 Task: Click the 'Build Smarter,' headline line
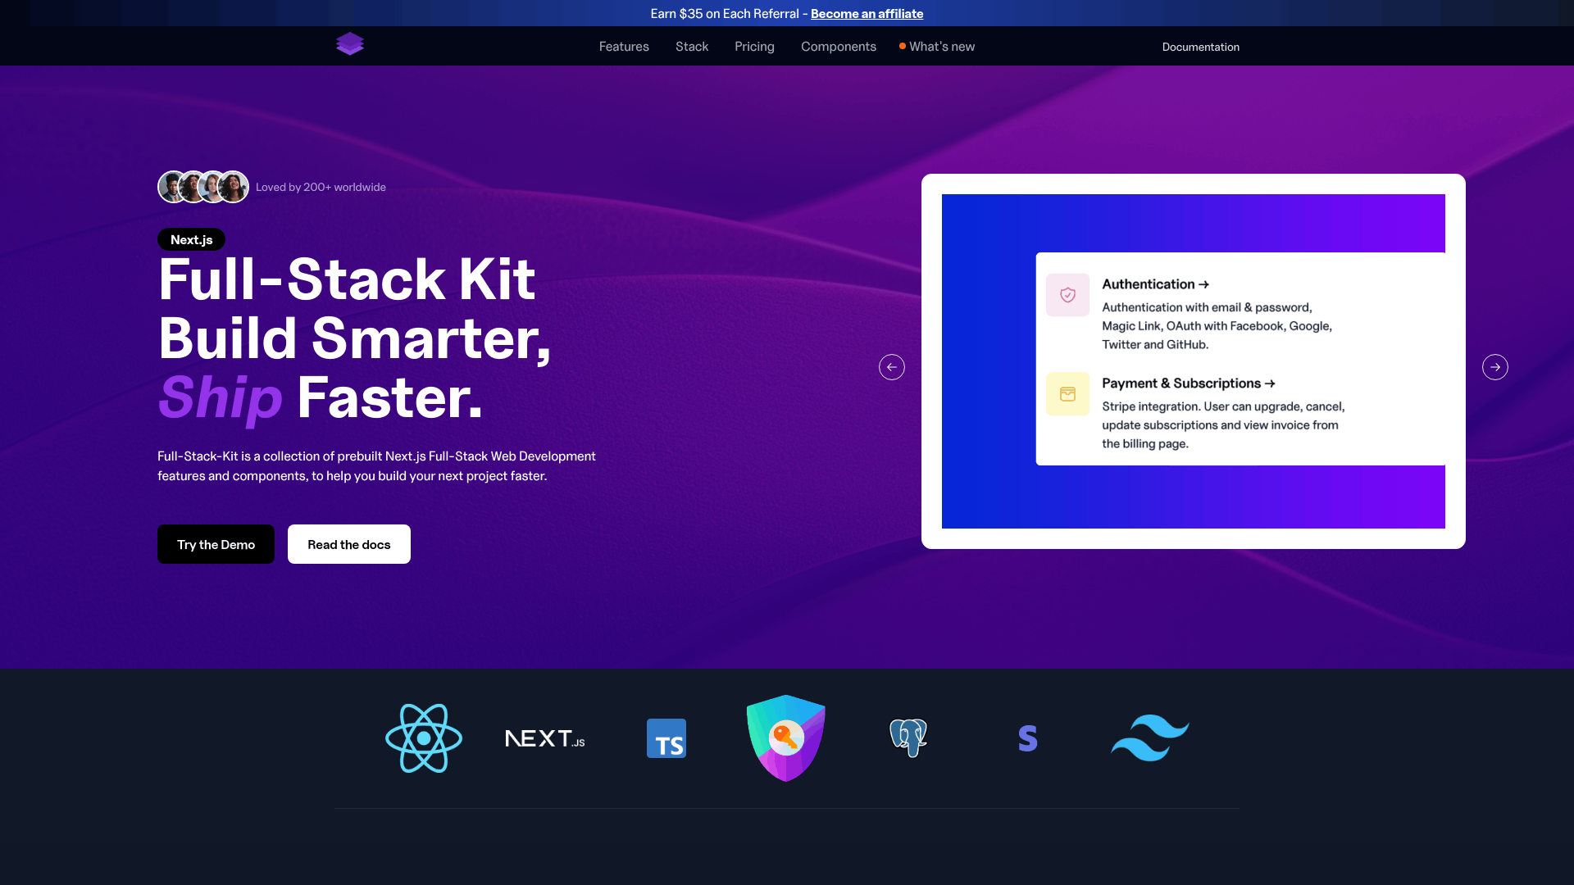[354, 338]
